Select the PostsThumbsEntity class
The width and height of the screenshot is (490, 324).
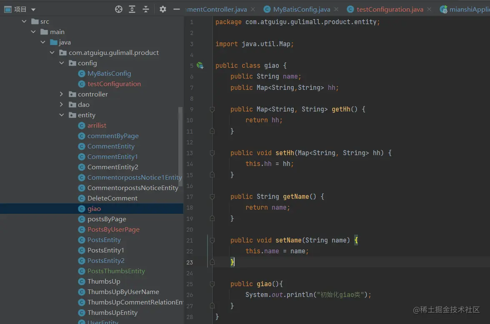tap(116, 271)
